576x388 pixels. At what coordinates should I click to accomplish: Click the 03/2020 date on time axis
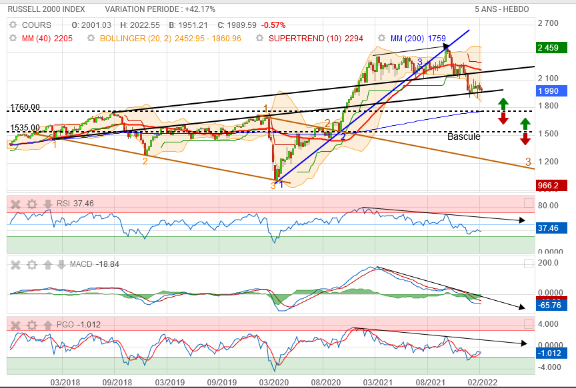click(x=274, y=383)
